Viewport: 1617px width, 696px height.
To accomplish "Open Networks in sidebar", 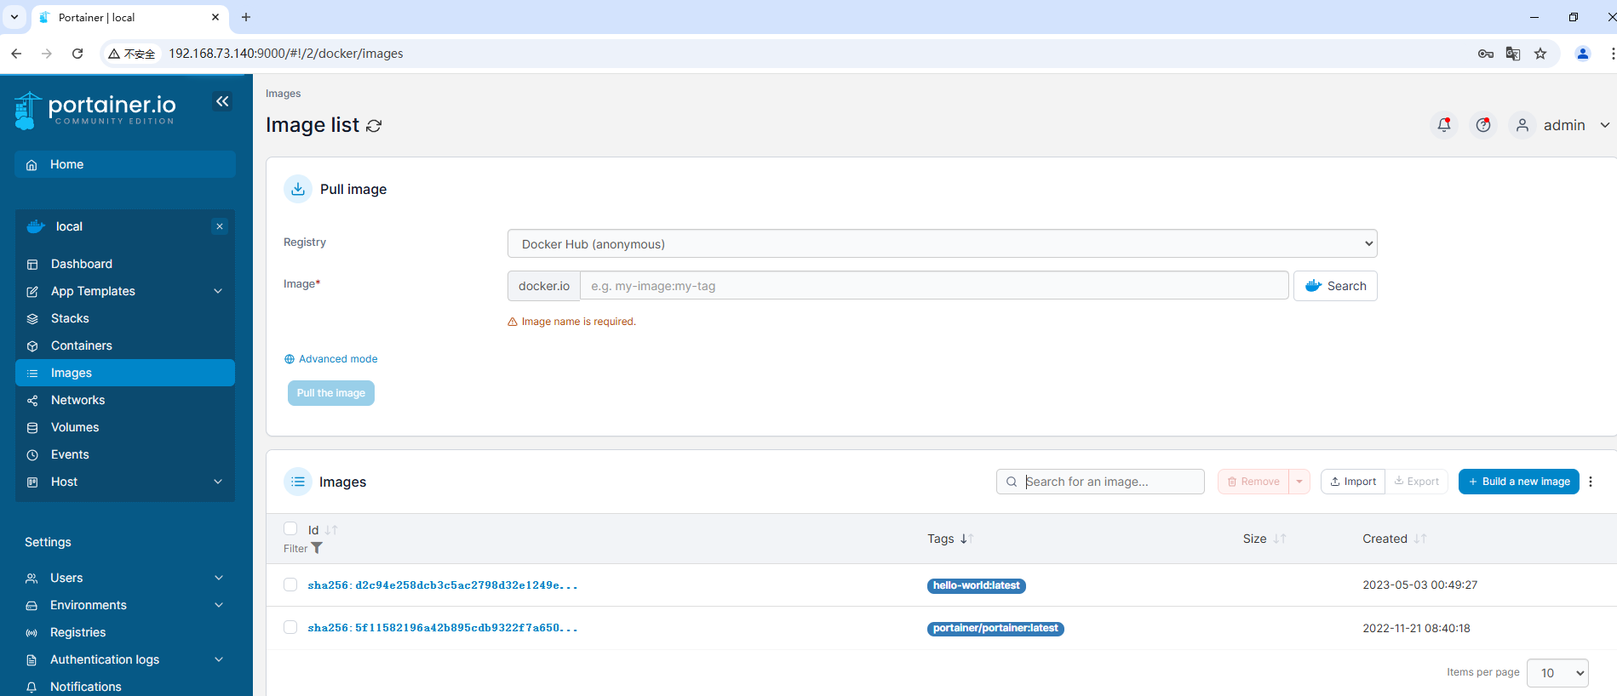I will click(x=125, y=400).
